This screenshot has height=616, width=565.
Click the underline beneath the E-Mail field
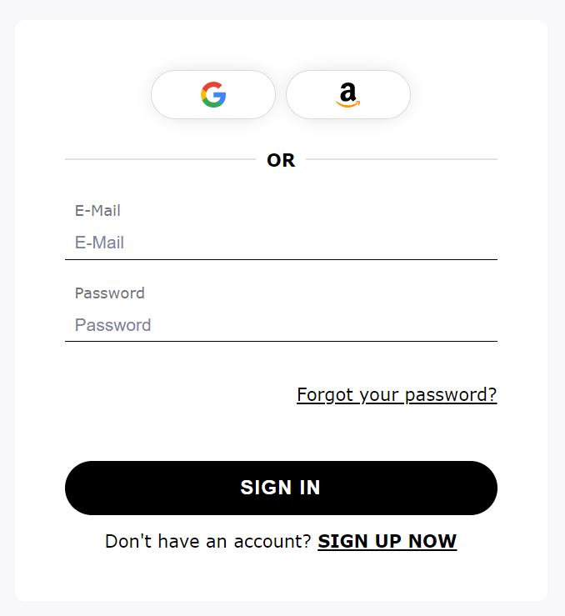281,260
